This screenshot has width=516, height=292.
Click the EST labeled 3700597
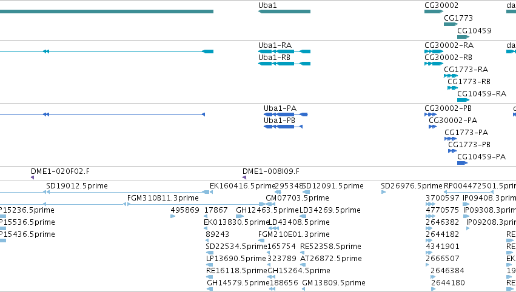[442, 198]
